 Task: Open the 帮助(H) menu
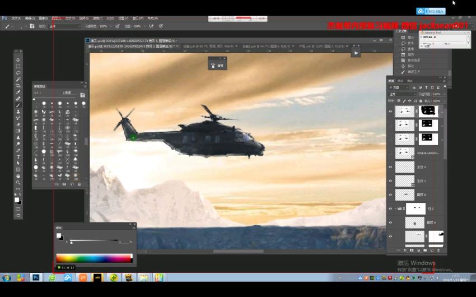152,18
